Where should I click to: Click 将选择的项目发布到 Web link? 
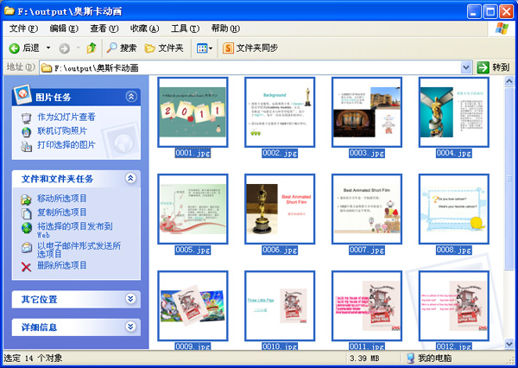coord(74,230)
